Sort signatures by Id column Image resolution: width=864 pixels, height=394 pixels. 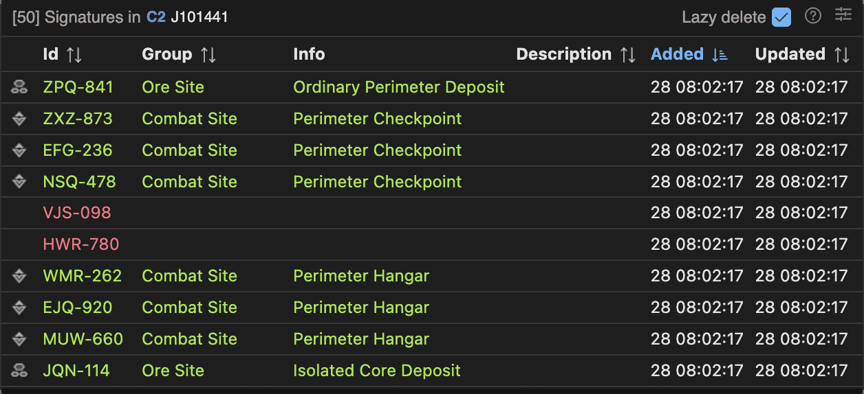[x=62, y=54]
